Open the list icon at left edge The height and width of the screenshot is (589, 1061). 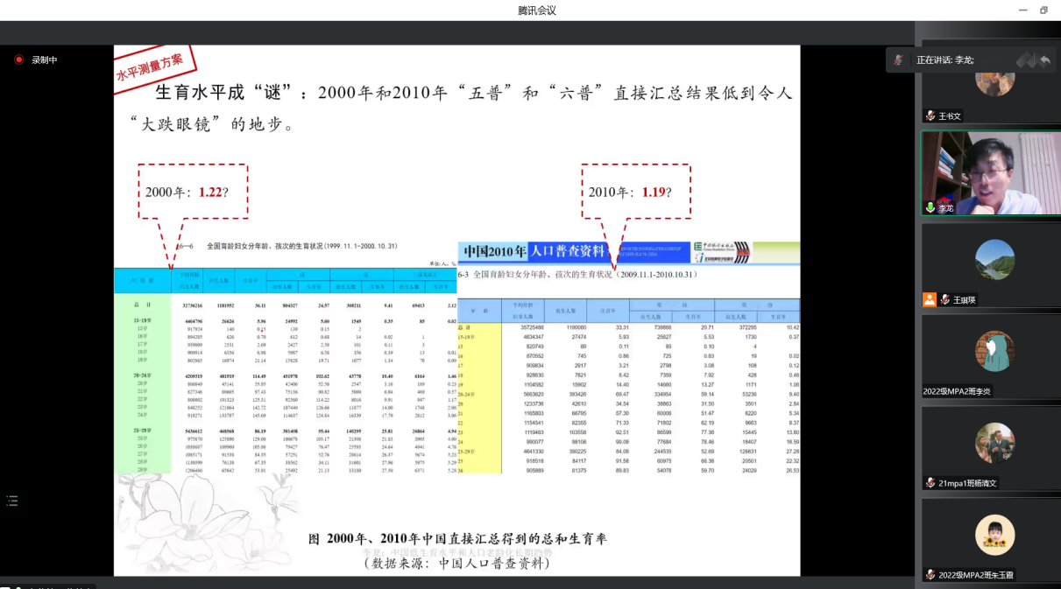point(12,501)
